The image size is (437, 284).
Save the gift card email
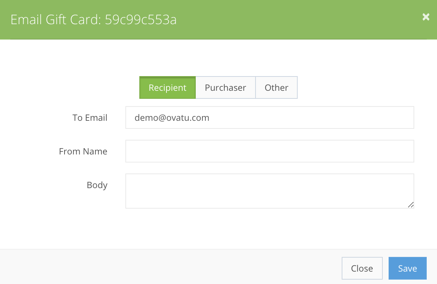click(x=407, y=268)
